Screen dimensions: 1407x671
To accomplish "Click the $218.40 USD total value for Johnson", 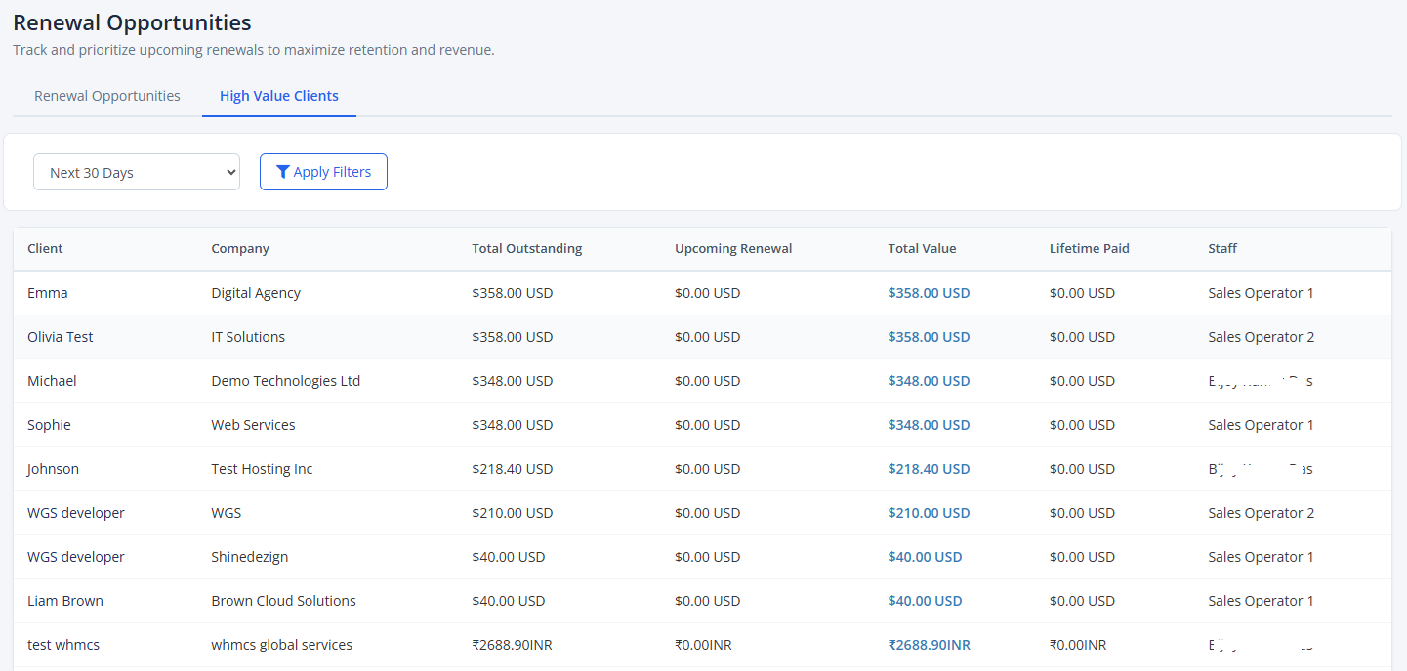I will [x=929, y=469].
